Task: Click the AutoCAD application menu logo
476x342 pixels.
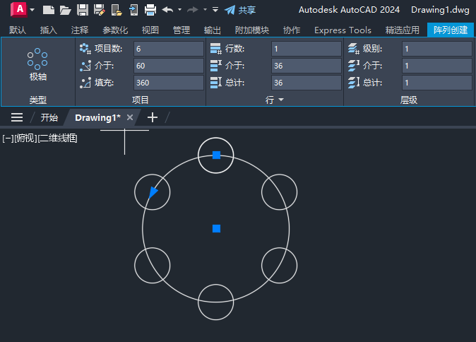Action: click(19, 9)
